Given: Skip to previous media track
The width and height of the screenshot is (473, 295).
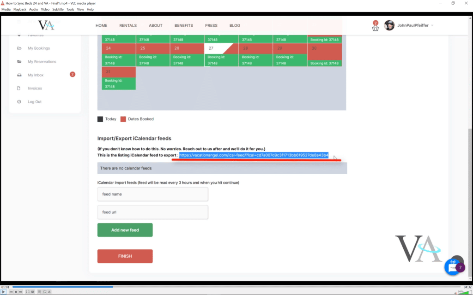Looking at the screenshot, I should [11, 292].
